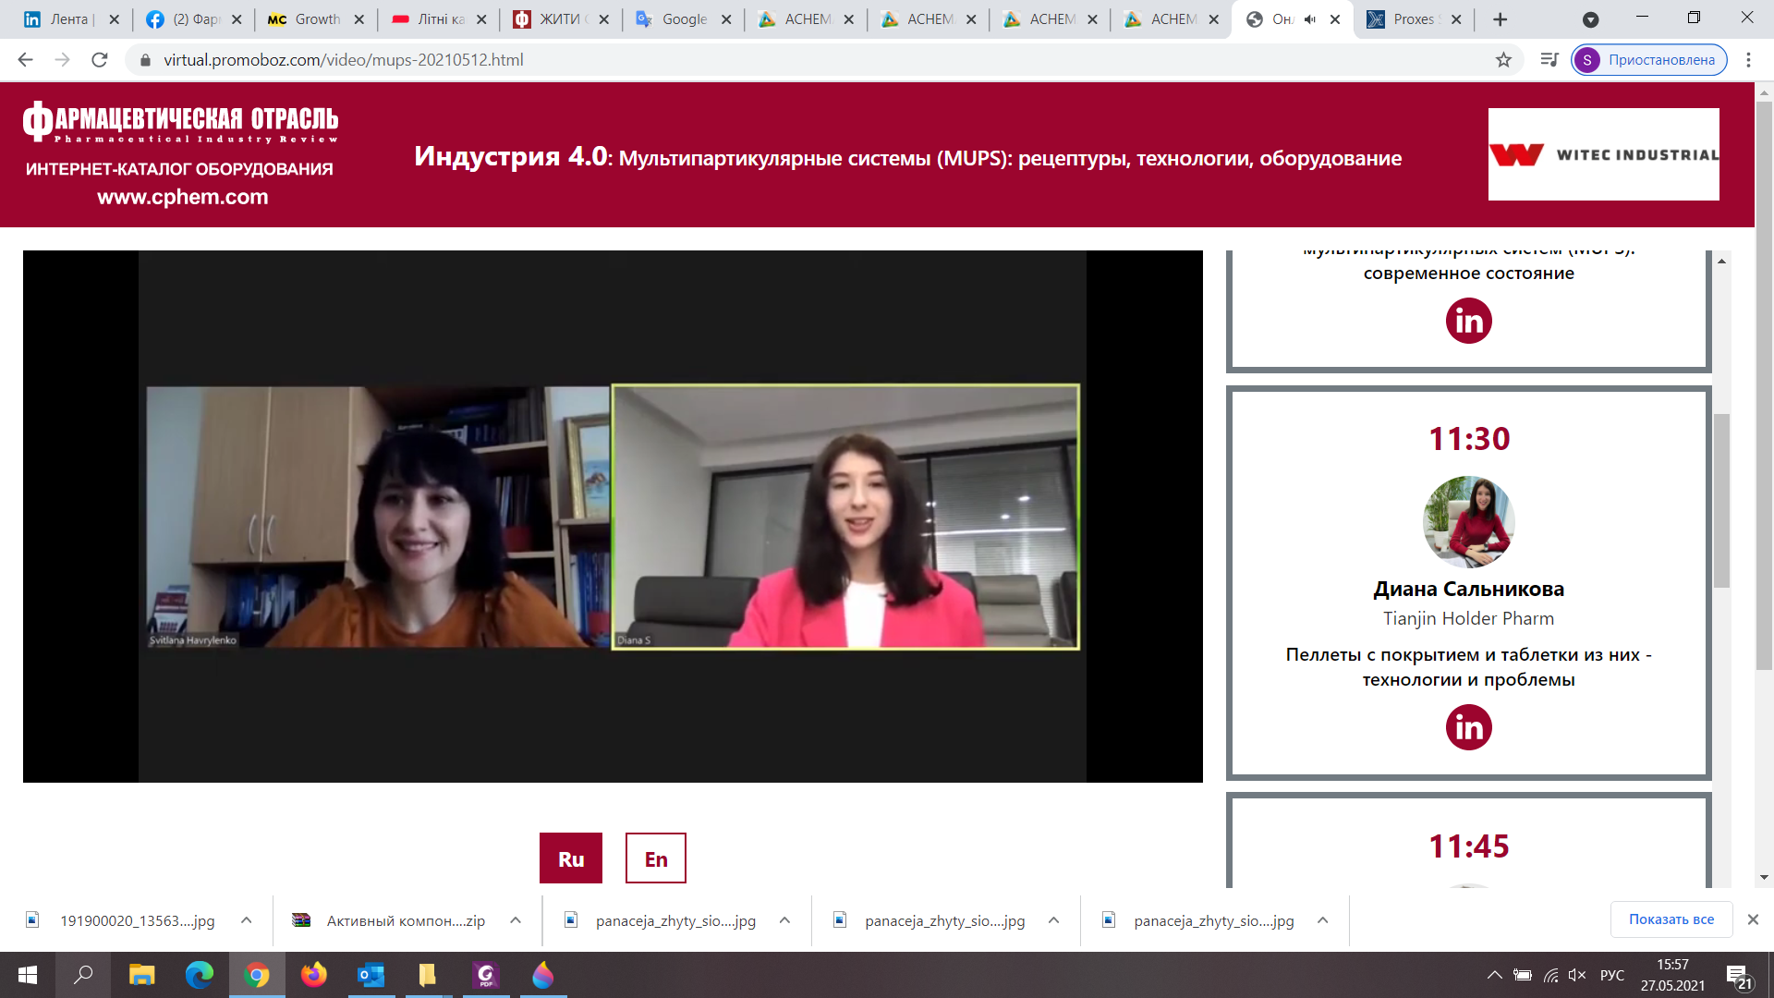The image size is (1774, 998).
Task: Expand options for Активный компон zip download
Action: click(x=516, y=920)
